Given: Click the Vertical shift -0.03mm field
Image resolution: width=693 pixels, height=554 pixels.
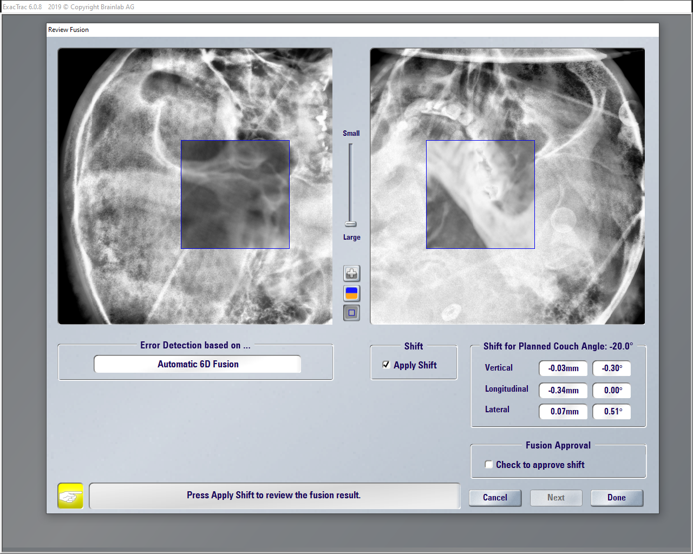Looking at the screenshot, I should coord(563,368).
